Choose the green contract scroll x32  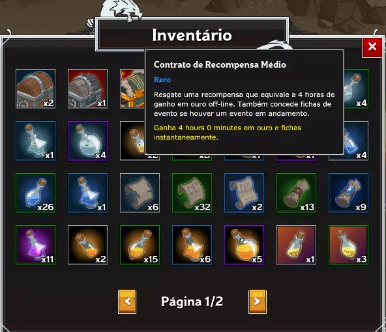point(192,193)
